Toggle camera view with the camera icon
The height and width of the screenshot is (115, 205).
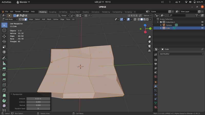tap(149, 46)
